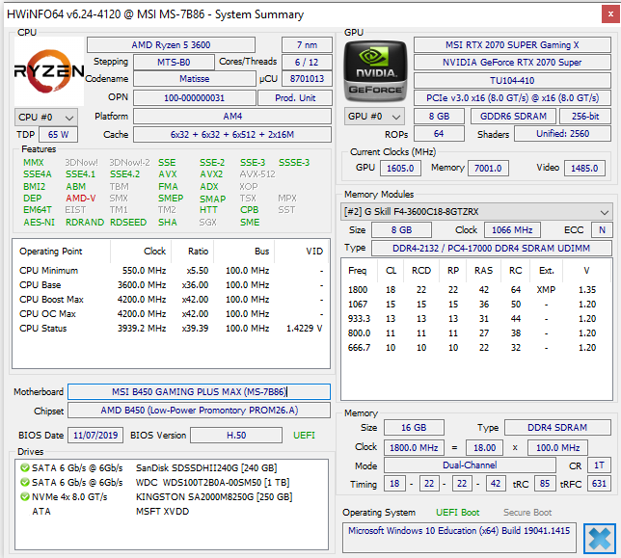Click the 7 nm process field
The image size is (621, 558).
point(307,44)
